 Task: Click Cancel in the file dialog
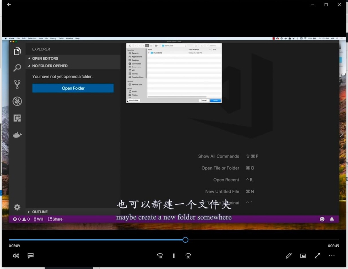pos(204,100)
